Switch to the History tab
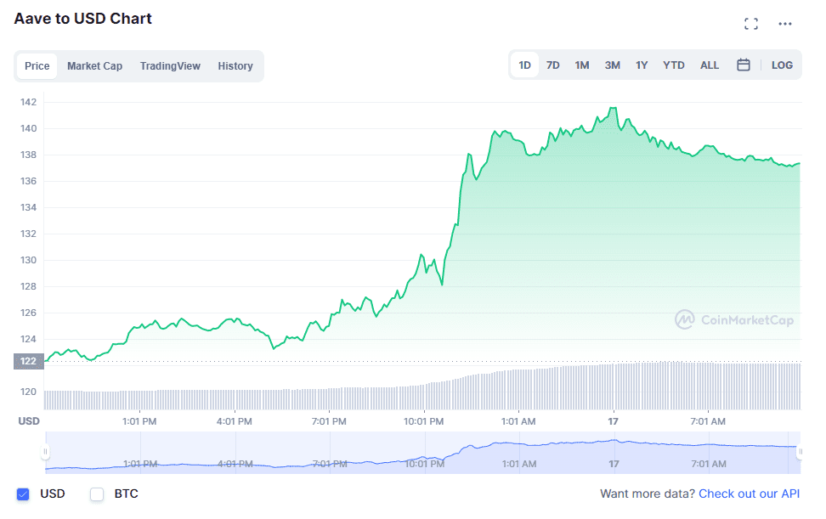This screenshot has width=826, height=519. pyautogui.click(x=235, y=65)
